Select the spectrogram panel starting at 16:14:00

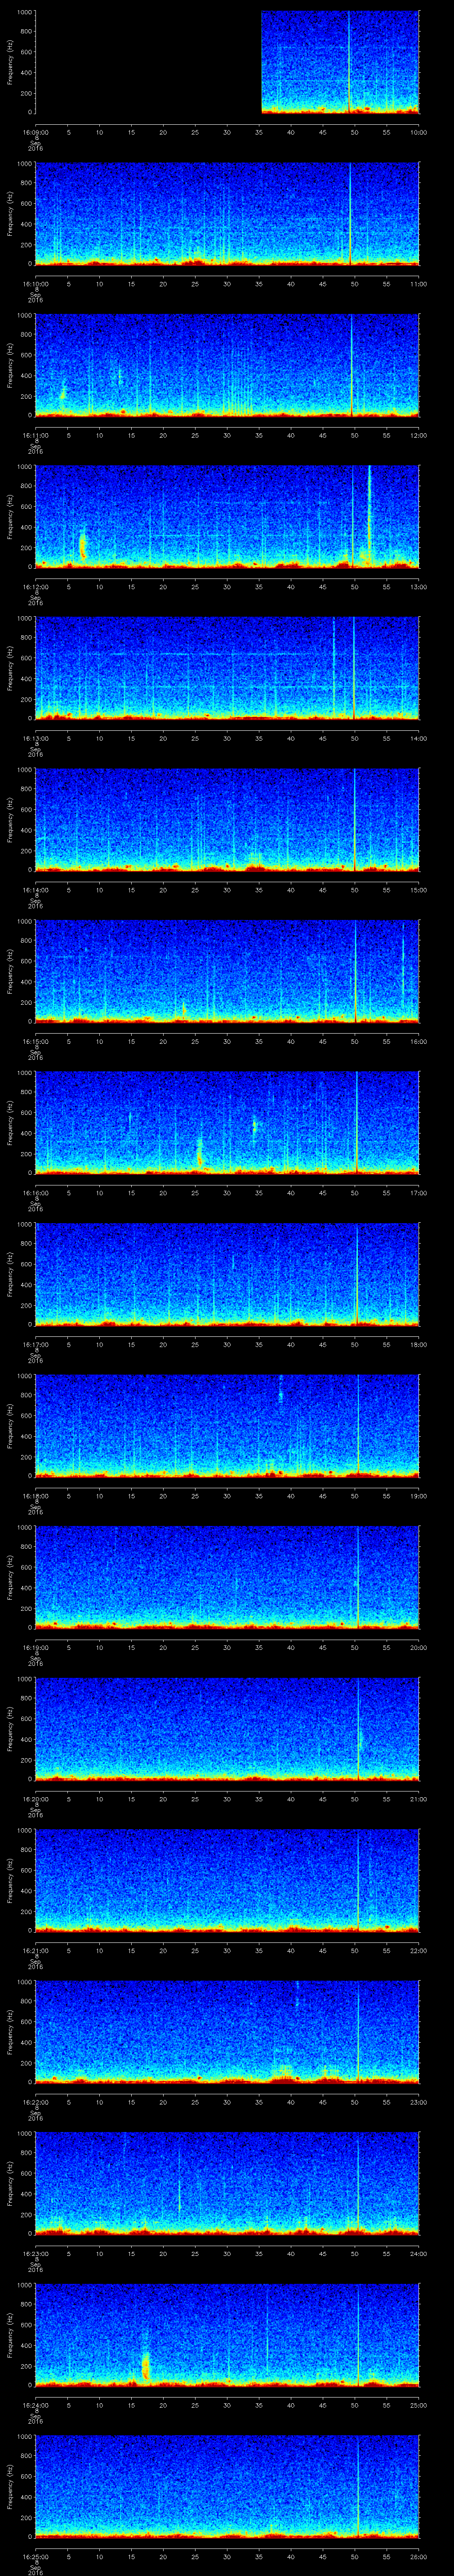pos(227,820)
